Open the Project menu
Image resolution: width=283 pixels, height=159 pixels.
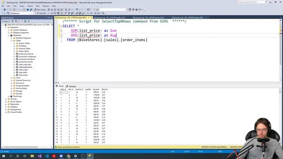pyautogui.click(x=30, y=6)
